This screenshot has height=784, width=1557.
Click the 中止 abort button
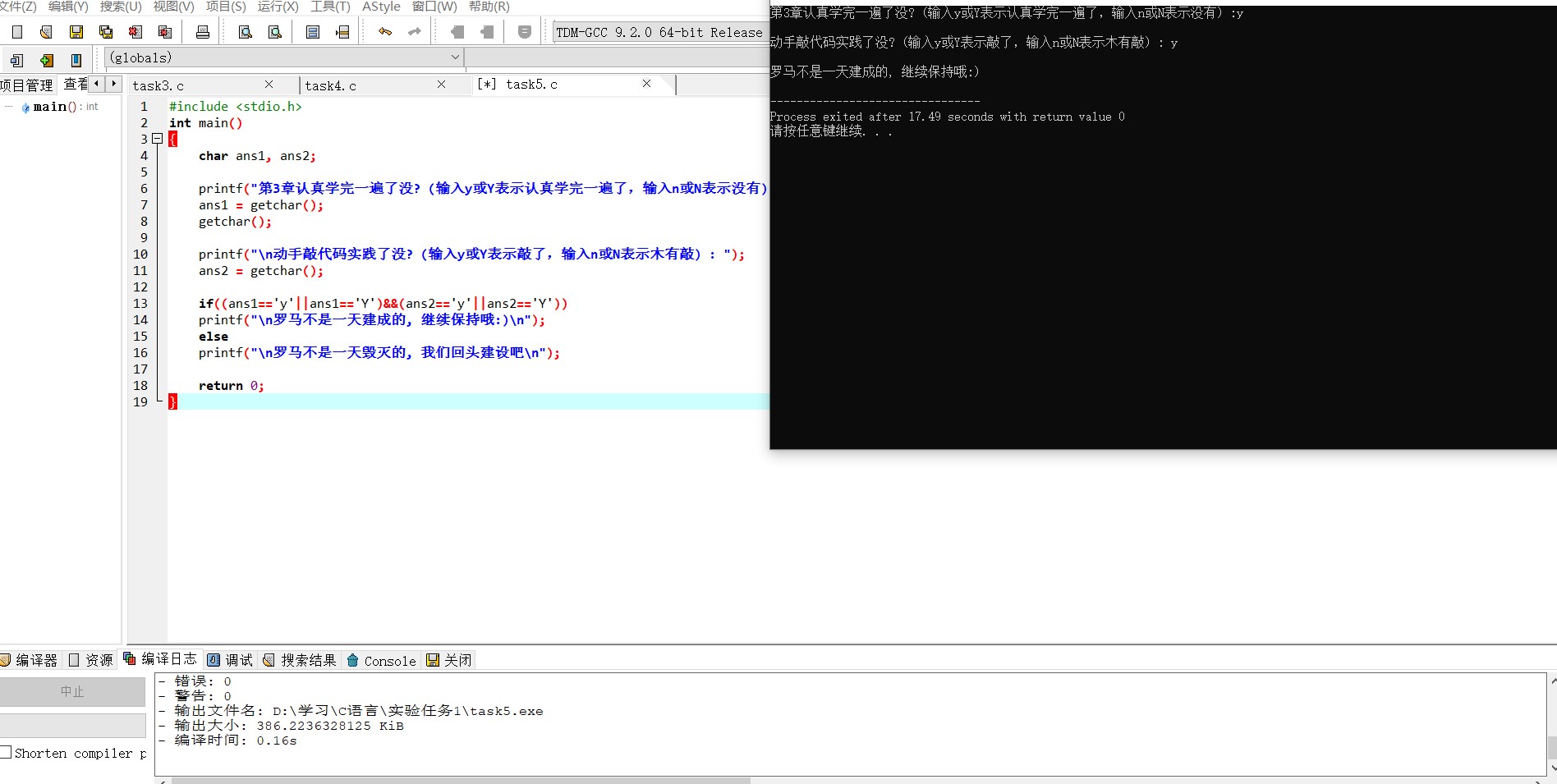click(x=72, y=692)
